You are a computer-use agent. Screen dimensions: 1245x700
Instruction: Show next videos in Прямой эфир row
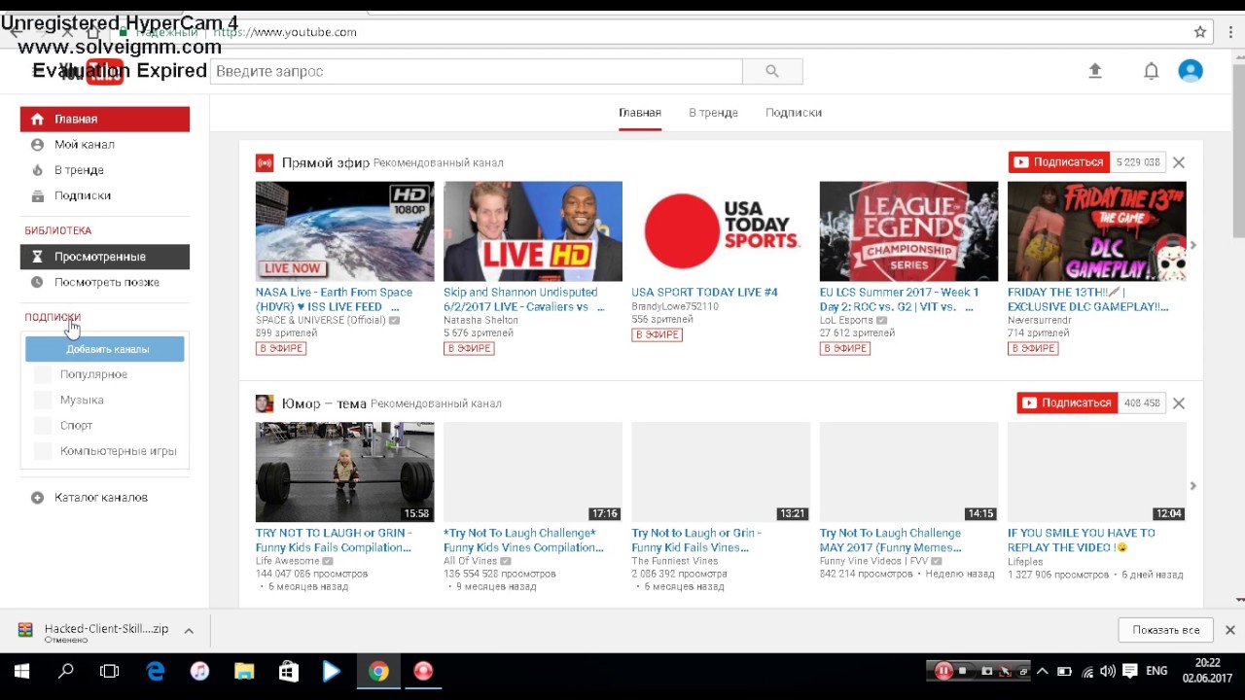tap(1193, 245)
